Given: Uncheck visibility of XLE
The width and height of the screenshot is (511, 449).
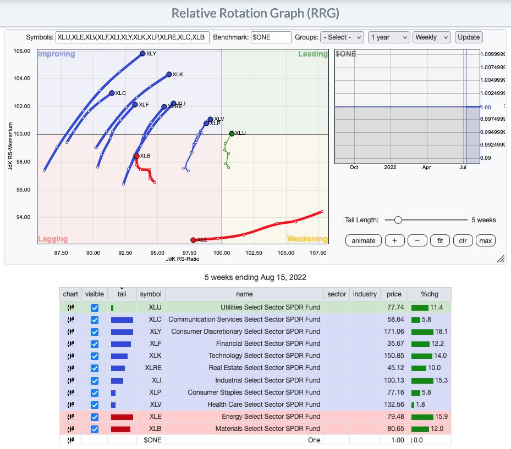Looking at the screenshot, I should pyautogui.click(x=95, y=417).
